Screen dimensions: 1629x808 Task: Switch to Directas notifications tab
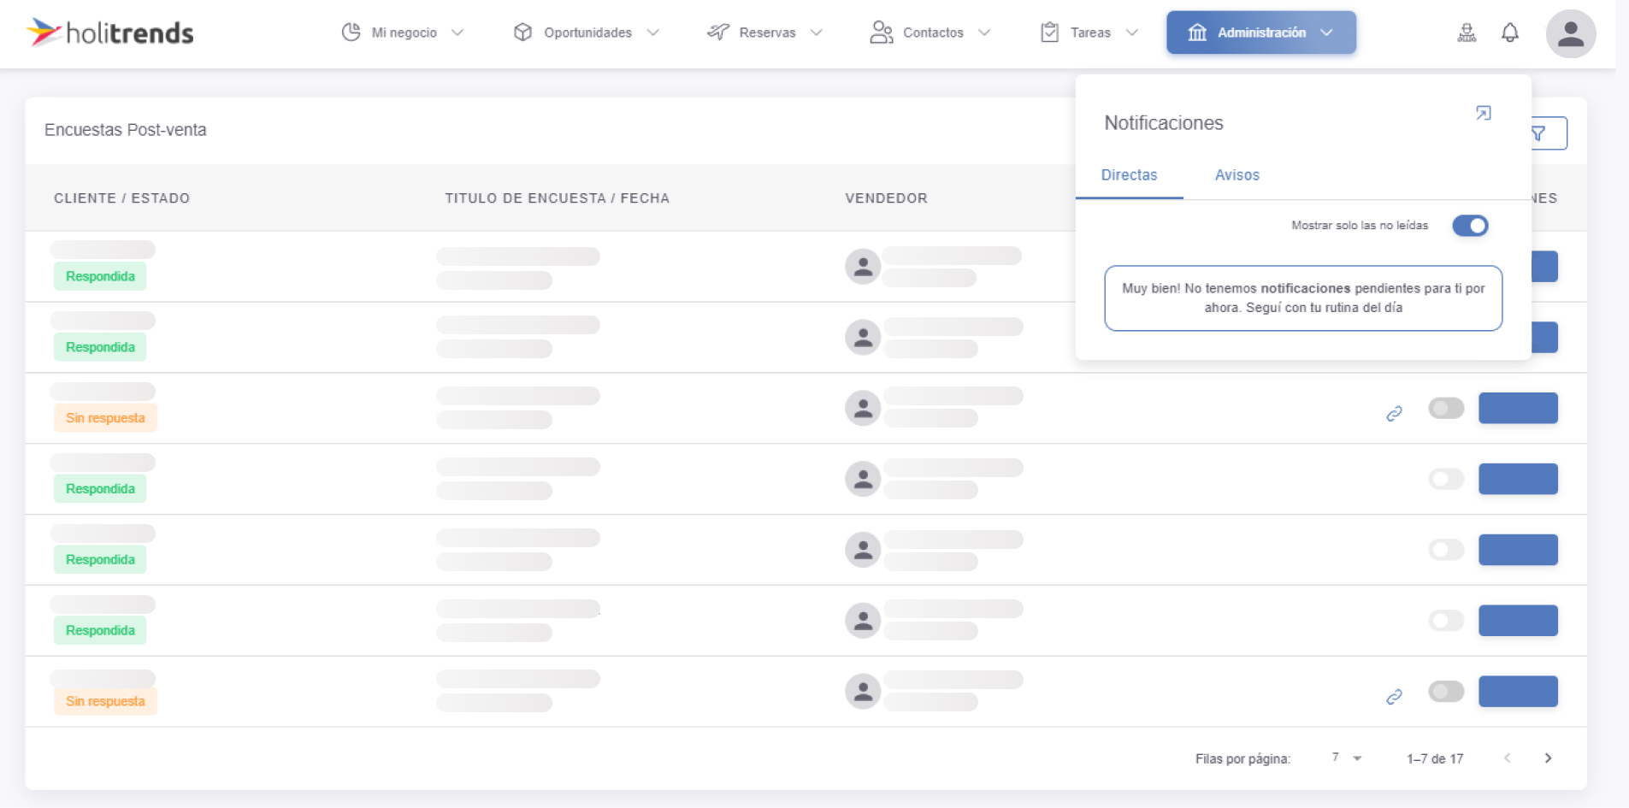(x=1129, y=175)
